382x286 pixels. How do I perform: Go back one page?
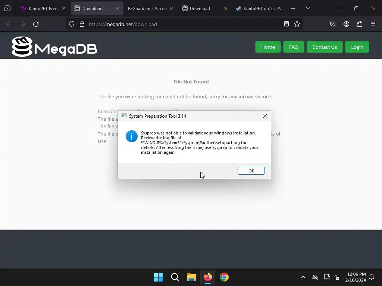click(9, 24)
